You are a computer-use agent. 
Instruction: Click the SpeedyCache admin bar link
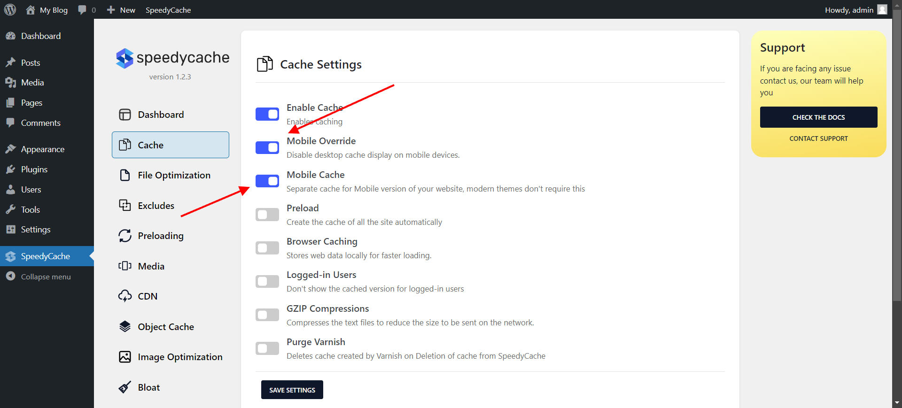[x=168, y=10]
